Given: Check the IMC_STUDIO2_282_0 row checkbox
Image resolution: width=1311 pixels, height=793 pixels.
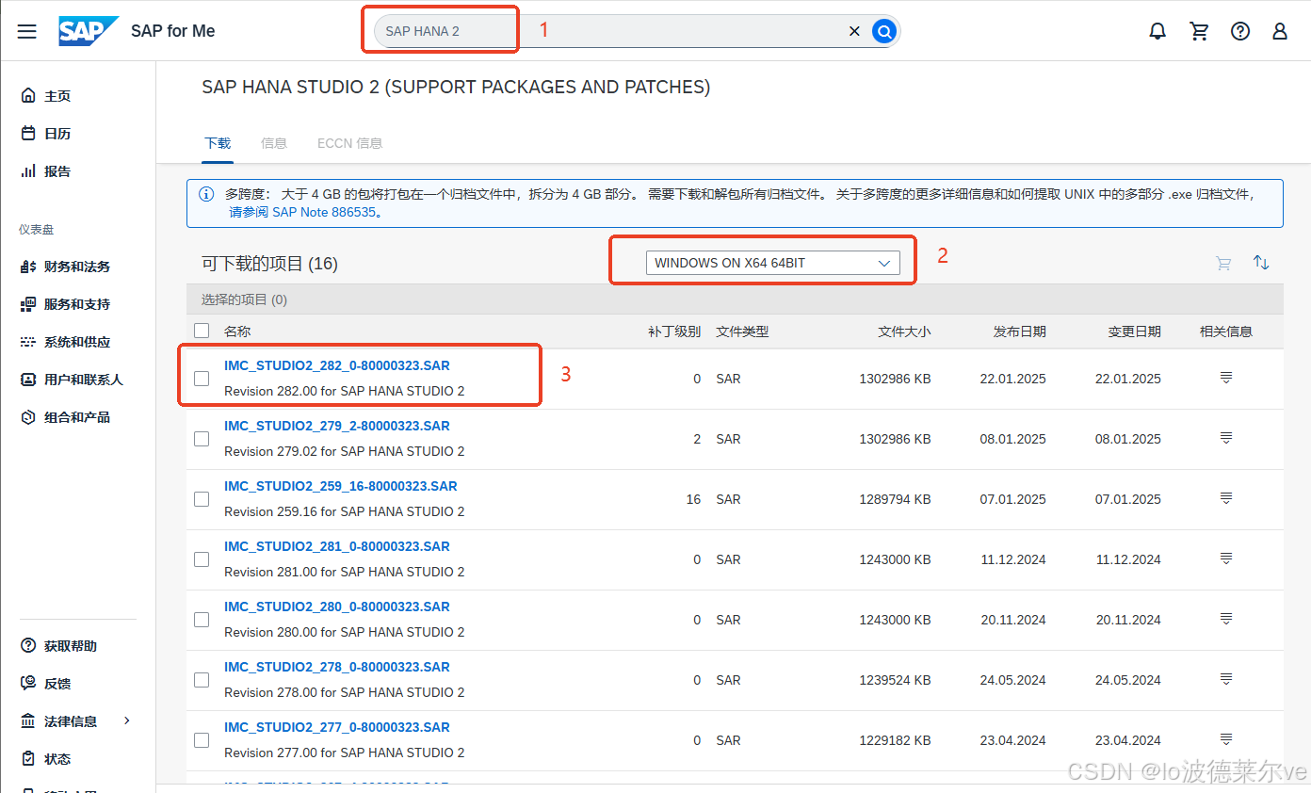Looking at the screenshot, I should [202, 379].
